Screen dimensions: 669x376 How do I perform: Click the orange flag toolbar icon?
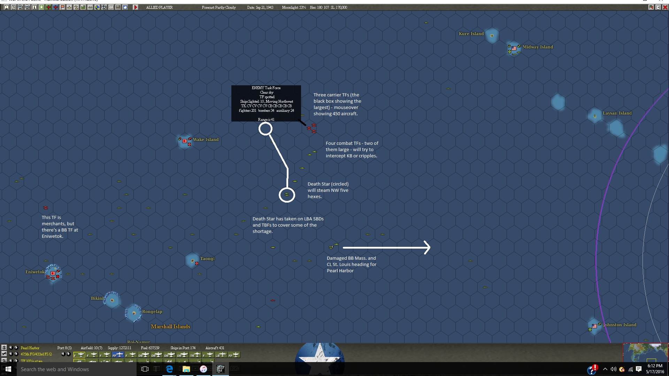click(62, 7)
